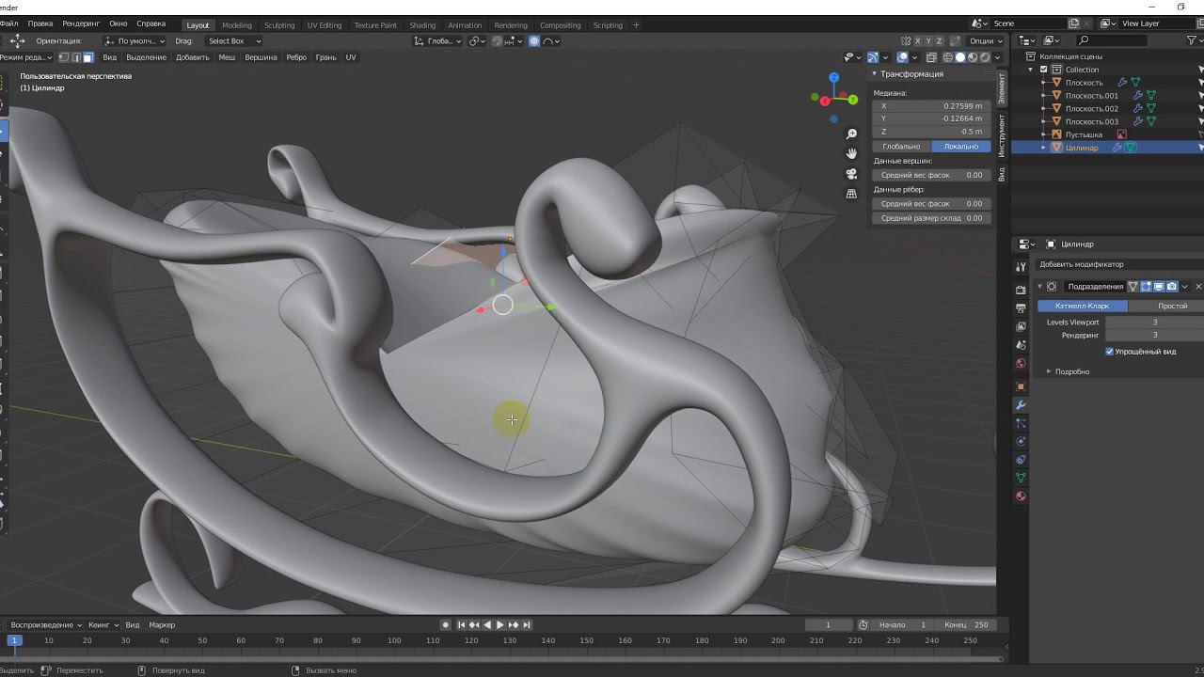Open the Меш menu
The height and width of the screenshot is (677, 1204).
[227, 57]
